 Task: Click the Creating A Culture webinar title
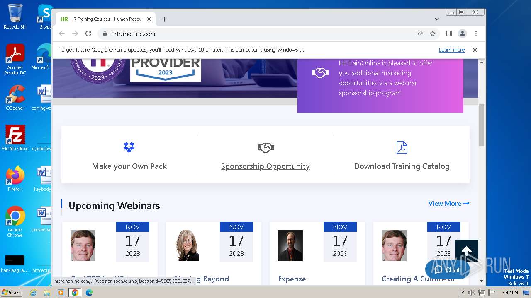(418, 279)
